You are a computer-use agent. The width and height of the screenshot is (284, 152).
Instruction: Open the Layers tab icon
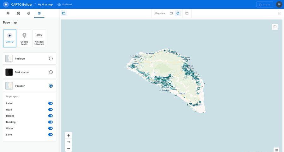pos(8,13)
